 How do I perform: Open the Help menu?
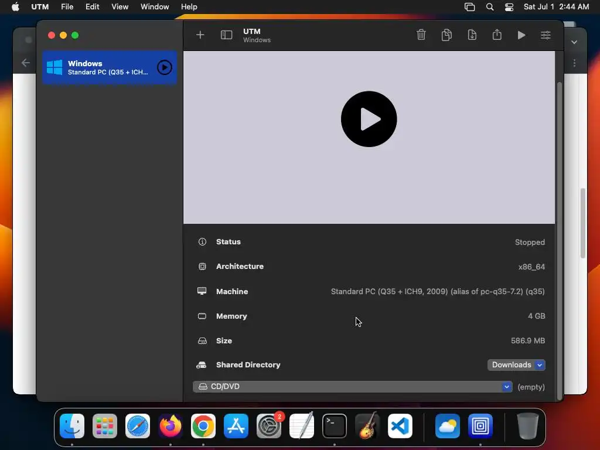(x=189, y=7)
